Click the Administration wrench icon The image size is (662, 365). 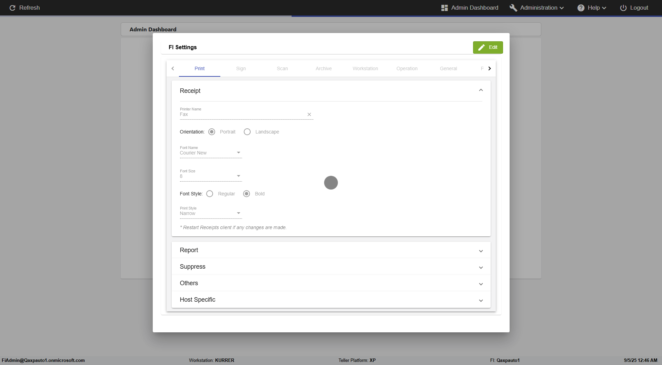(x=513, y=8)
